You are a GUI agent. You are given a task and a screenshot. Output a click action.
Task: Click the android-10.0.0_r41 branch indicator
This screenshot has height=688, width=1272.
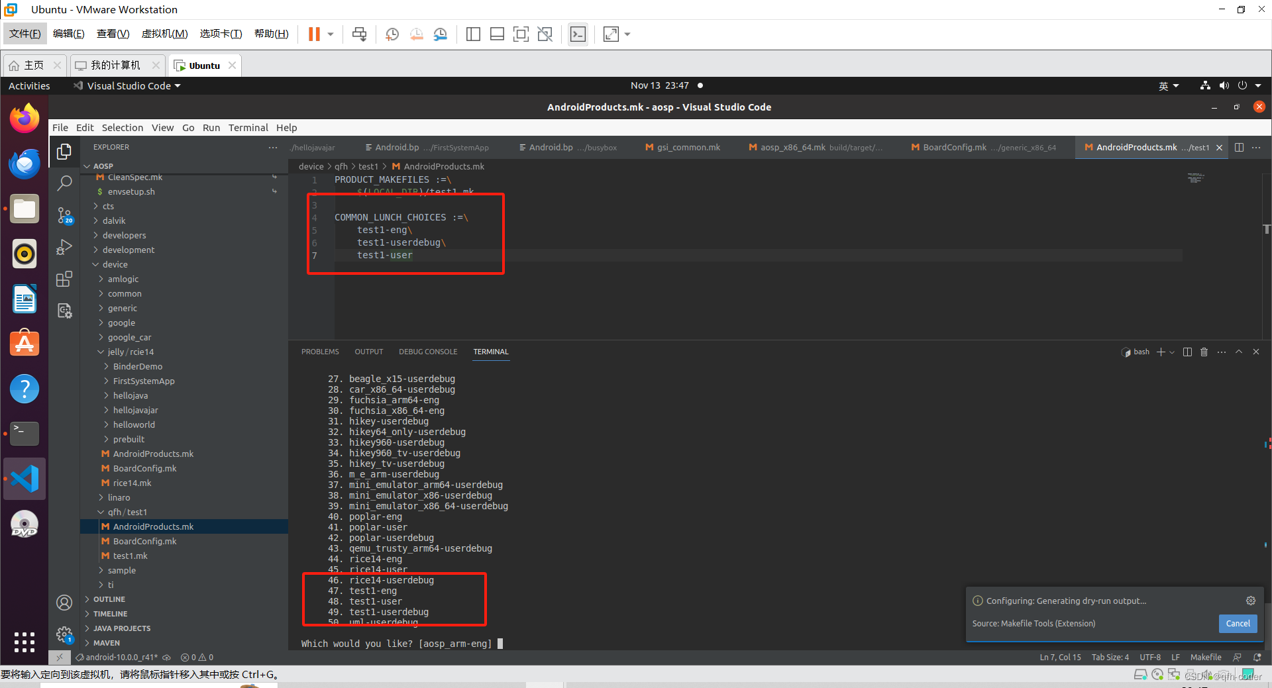pos(117,658)
